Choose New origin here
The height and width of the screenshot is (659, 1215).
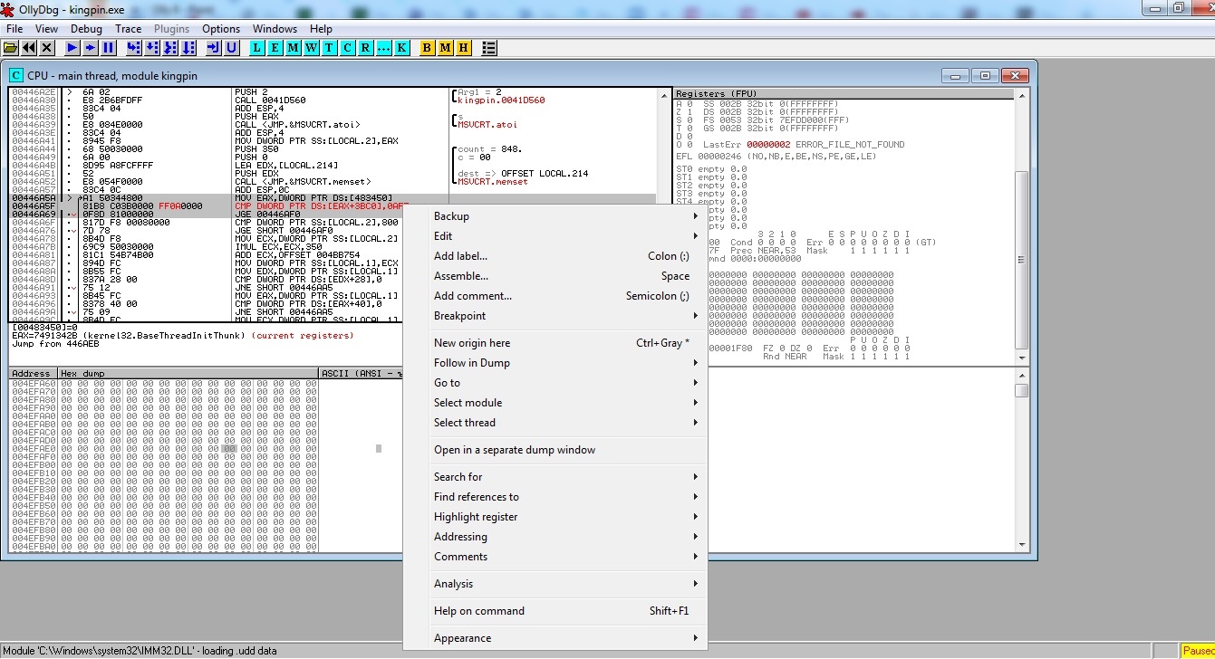(554, 343)
